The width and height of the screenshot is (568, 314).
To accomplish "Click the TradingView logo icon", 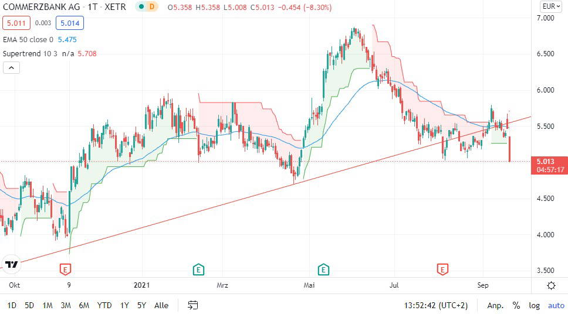I will [x=12, y=264].
